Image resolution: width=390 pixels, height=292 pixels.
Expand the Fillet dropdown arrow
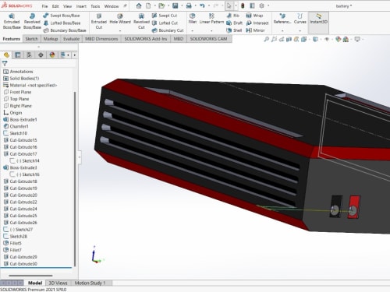pos(193,31)
